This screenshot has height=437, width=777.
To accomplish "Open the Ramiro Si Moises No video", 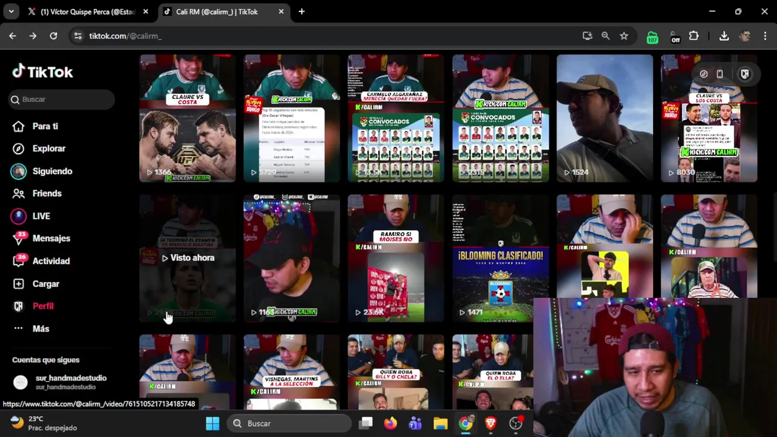I will 396,258.
